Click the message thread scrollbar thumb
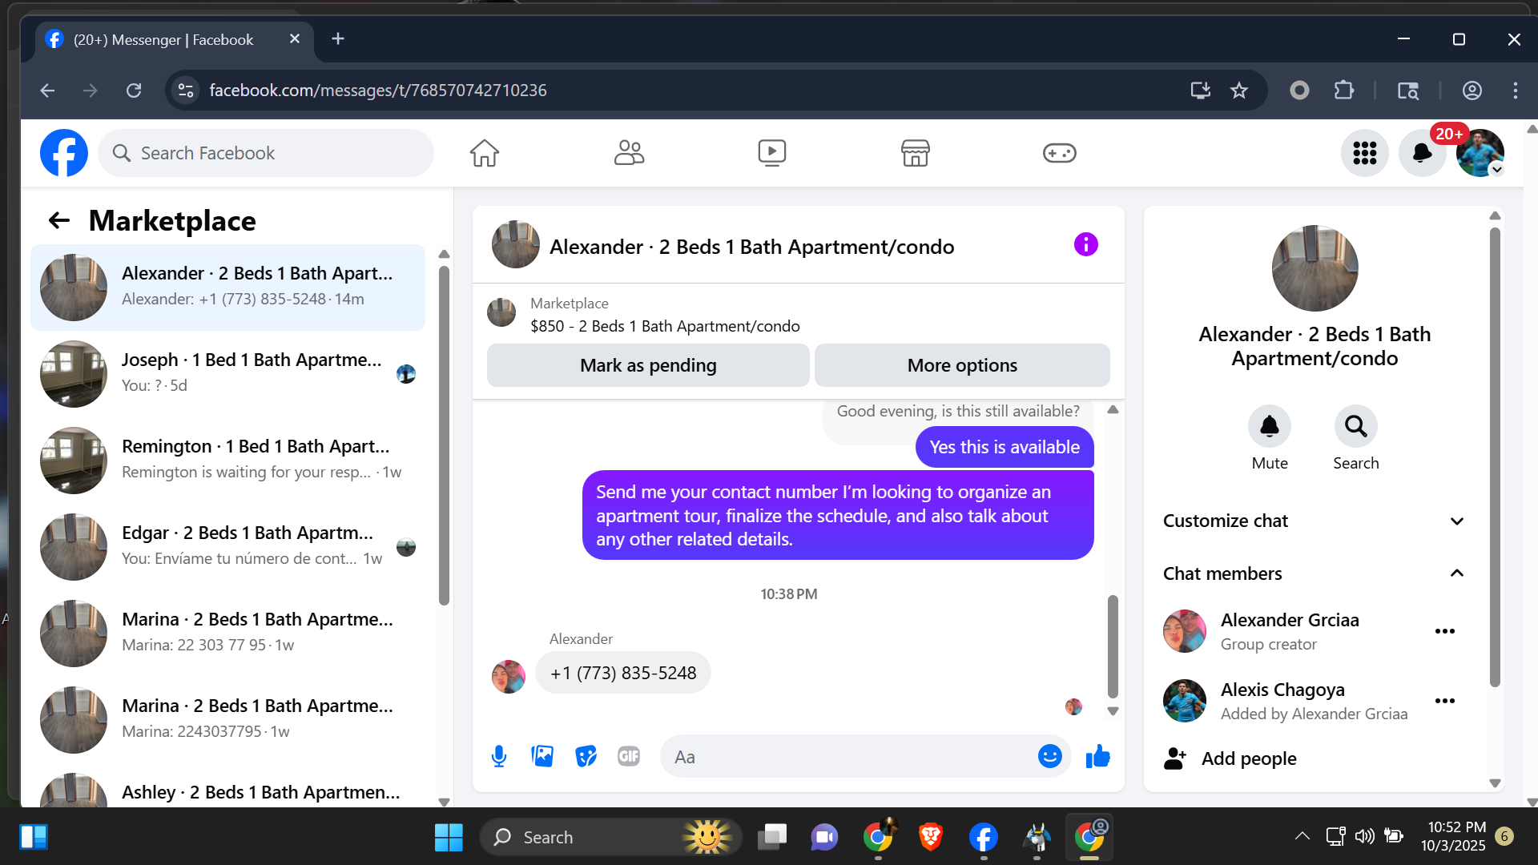The height and width of the screenshot is (865, 1538). coord(1113,646)
